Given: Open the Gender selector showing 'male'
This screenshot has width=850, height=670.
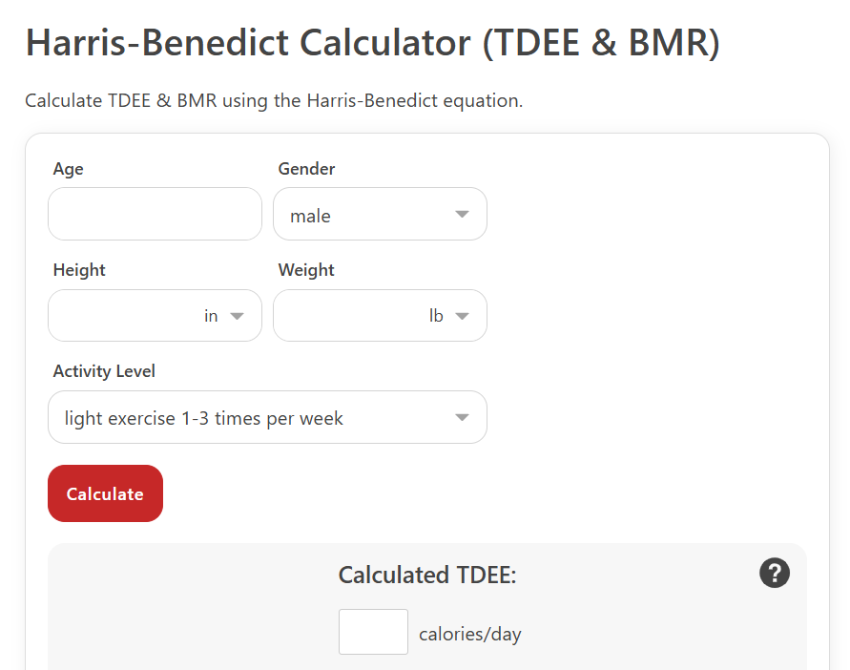Looking at the screenshot, I should coord(380,215).
